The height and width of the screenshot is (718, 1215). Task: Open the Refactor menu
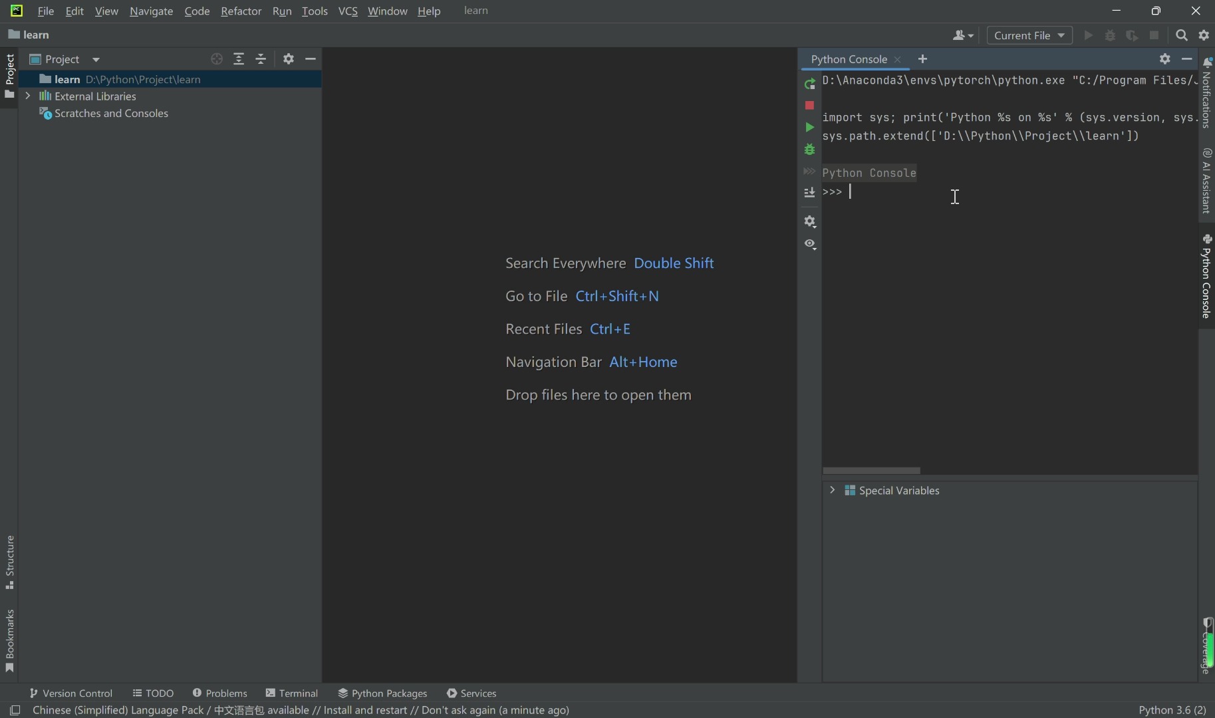[241, 11]
